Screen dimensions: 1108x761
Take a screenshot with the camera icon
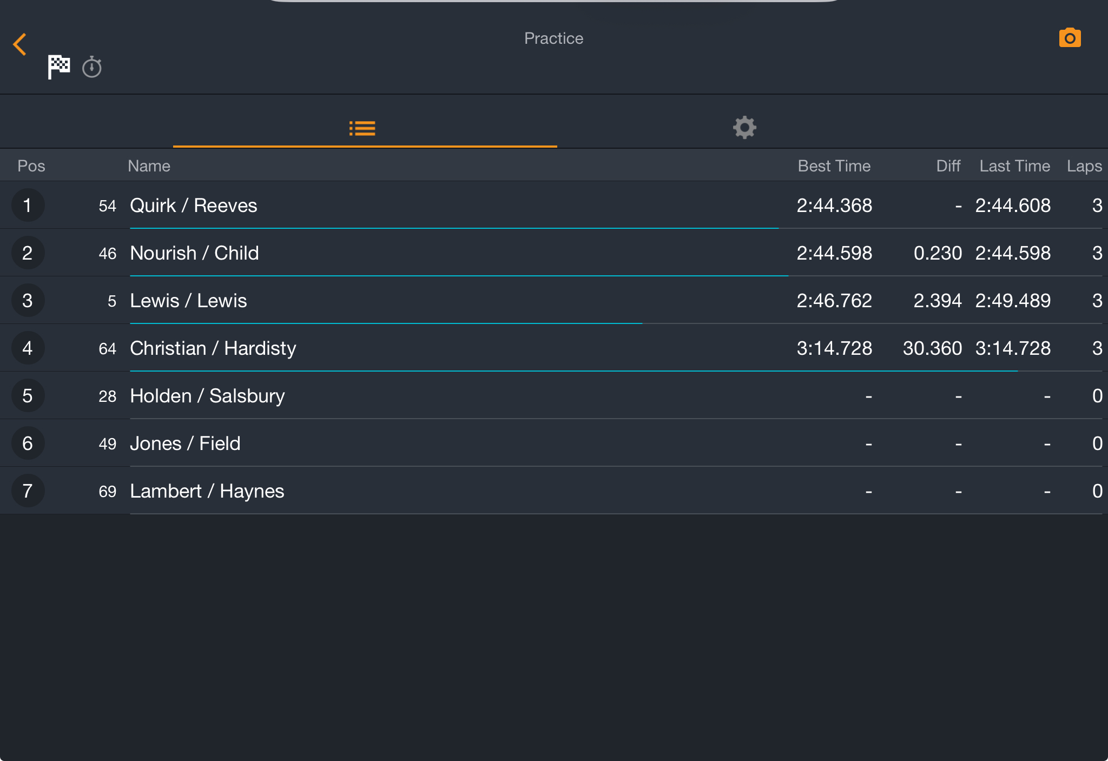[1070, 38]
